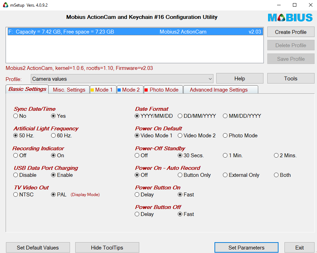Image resolution: width=317 pixels, height=253 pixels.
Task: Select Delay for Power Button On
Action: [145, 195]
